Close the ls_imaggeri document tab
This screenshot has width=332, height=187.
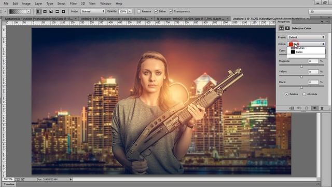[x=228, y=19]
